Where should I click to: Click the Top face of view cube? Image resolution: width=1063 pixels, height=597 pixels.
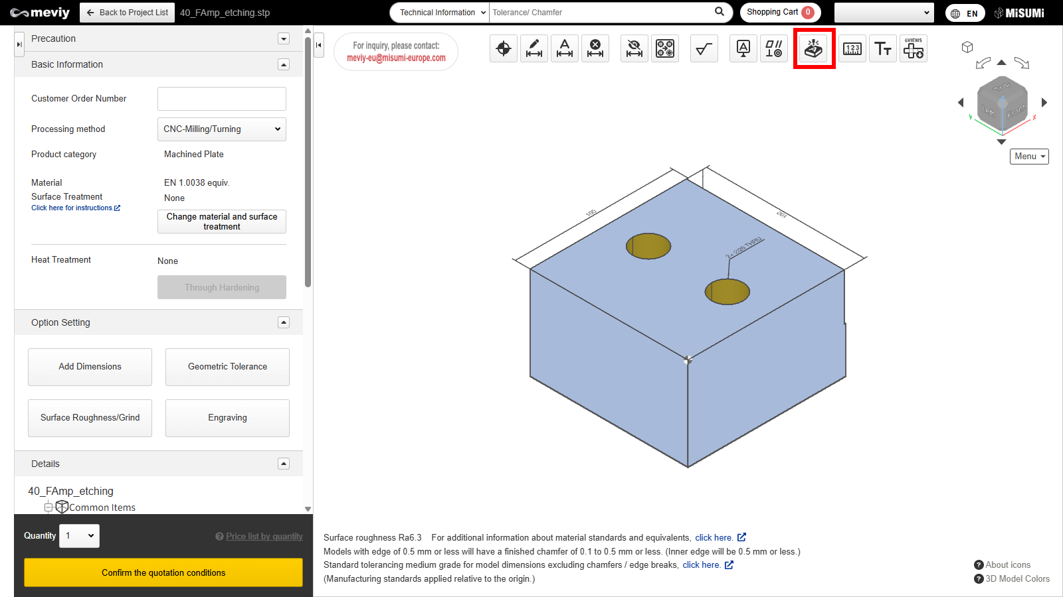click(1002, 87)
